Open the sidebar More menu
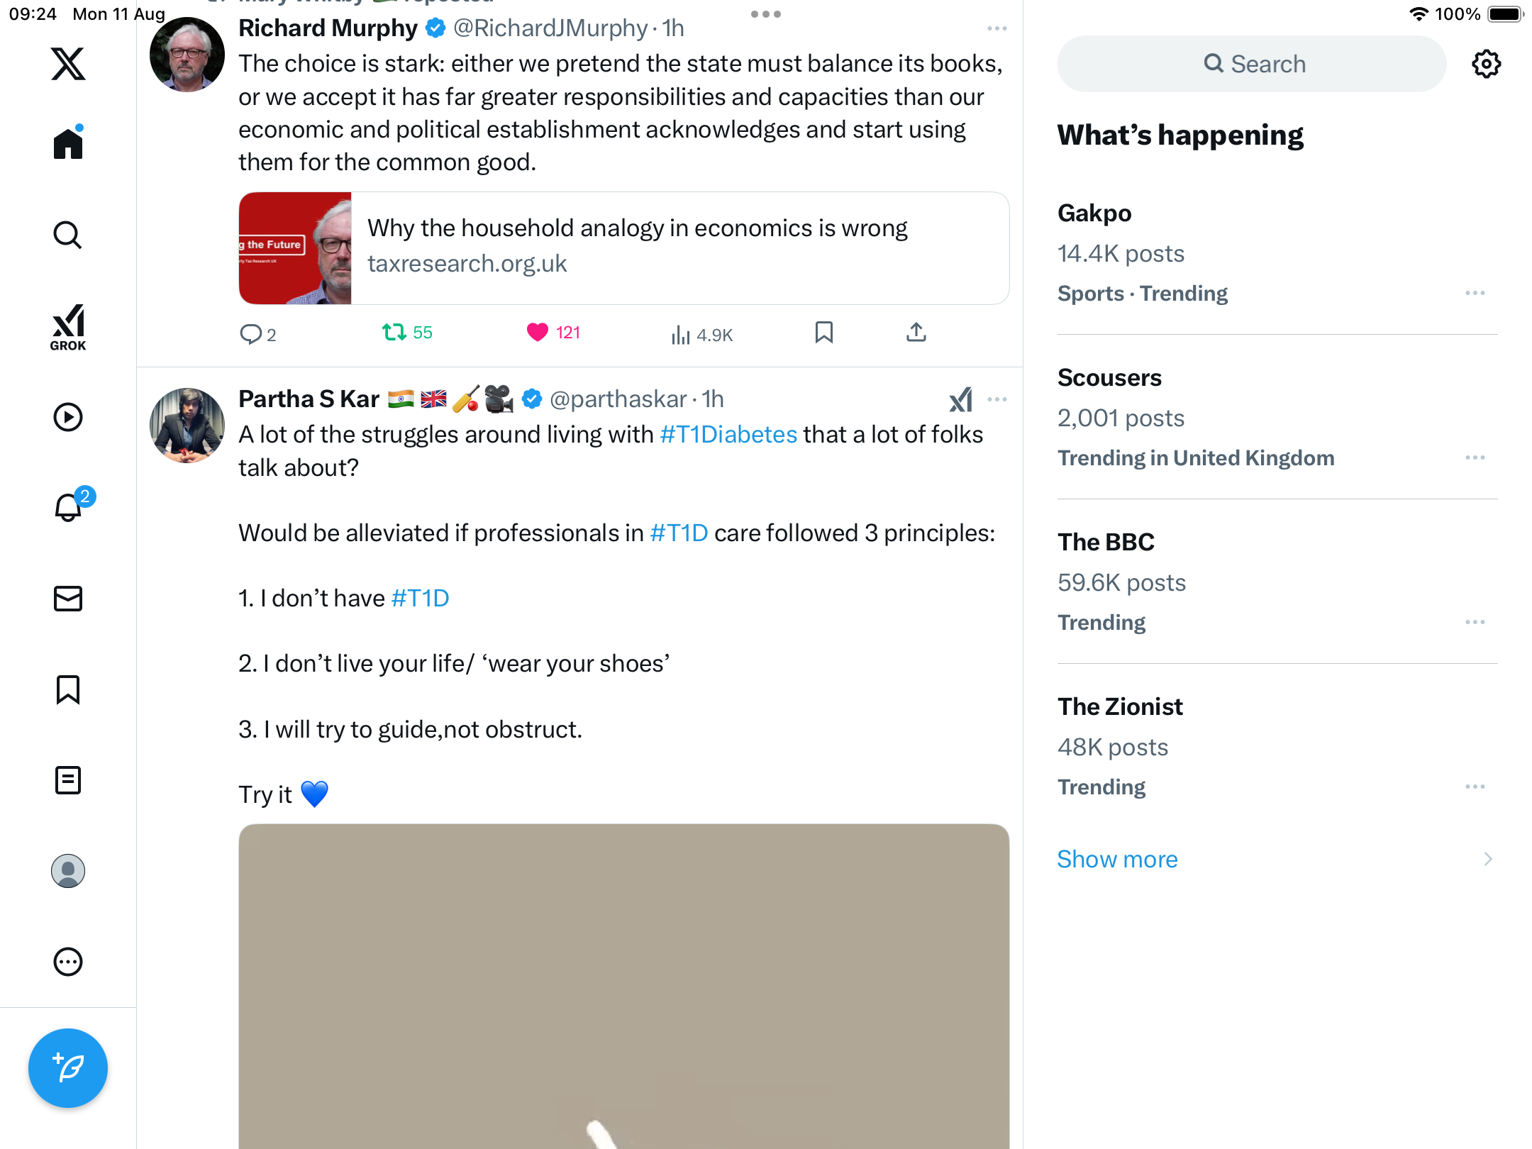 click(68, 962)
